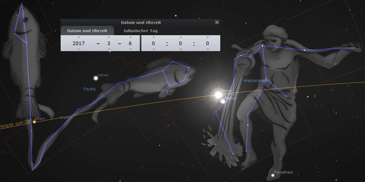Raise the day value with up arrow
This screenshot has width=365, height=182.
pyautogui.click(x=130, y=37)
